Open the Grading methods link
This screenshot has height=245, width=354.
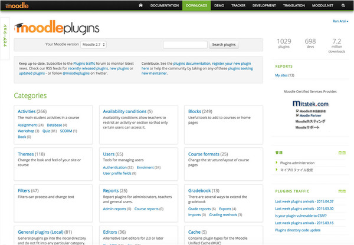pos(223,215)
